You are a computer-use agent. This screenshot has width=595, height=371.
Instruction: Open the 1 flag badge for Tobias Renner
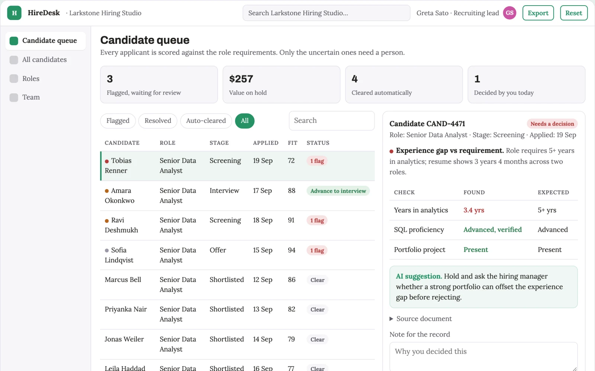(317, 161)
